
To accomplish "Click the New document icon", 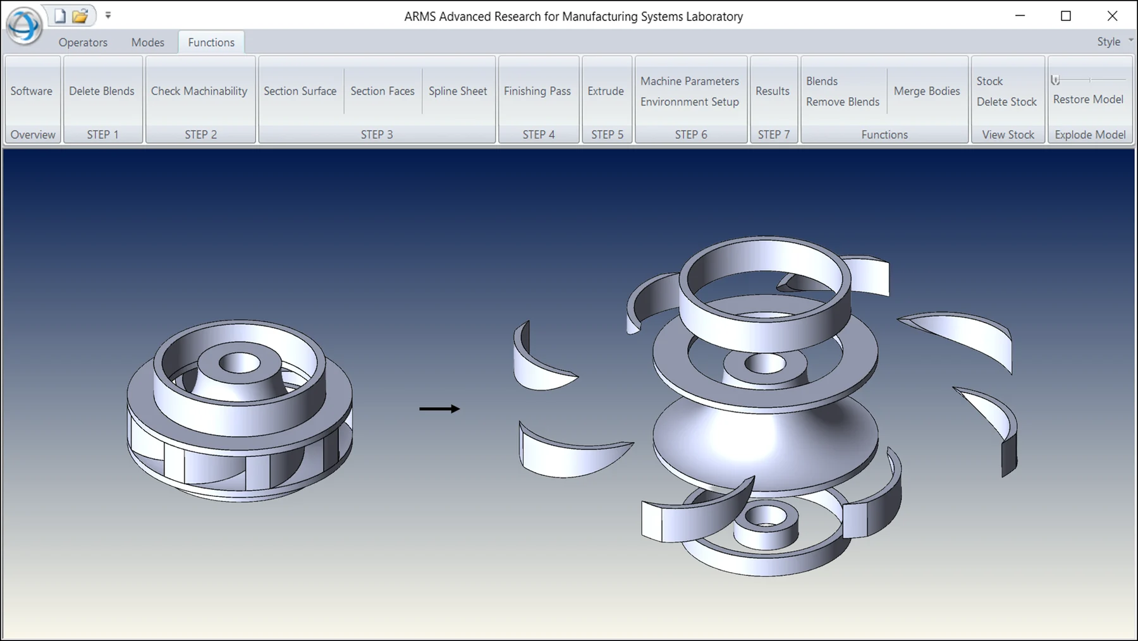I will click(60, 16).
